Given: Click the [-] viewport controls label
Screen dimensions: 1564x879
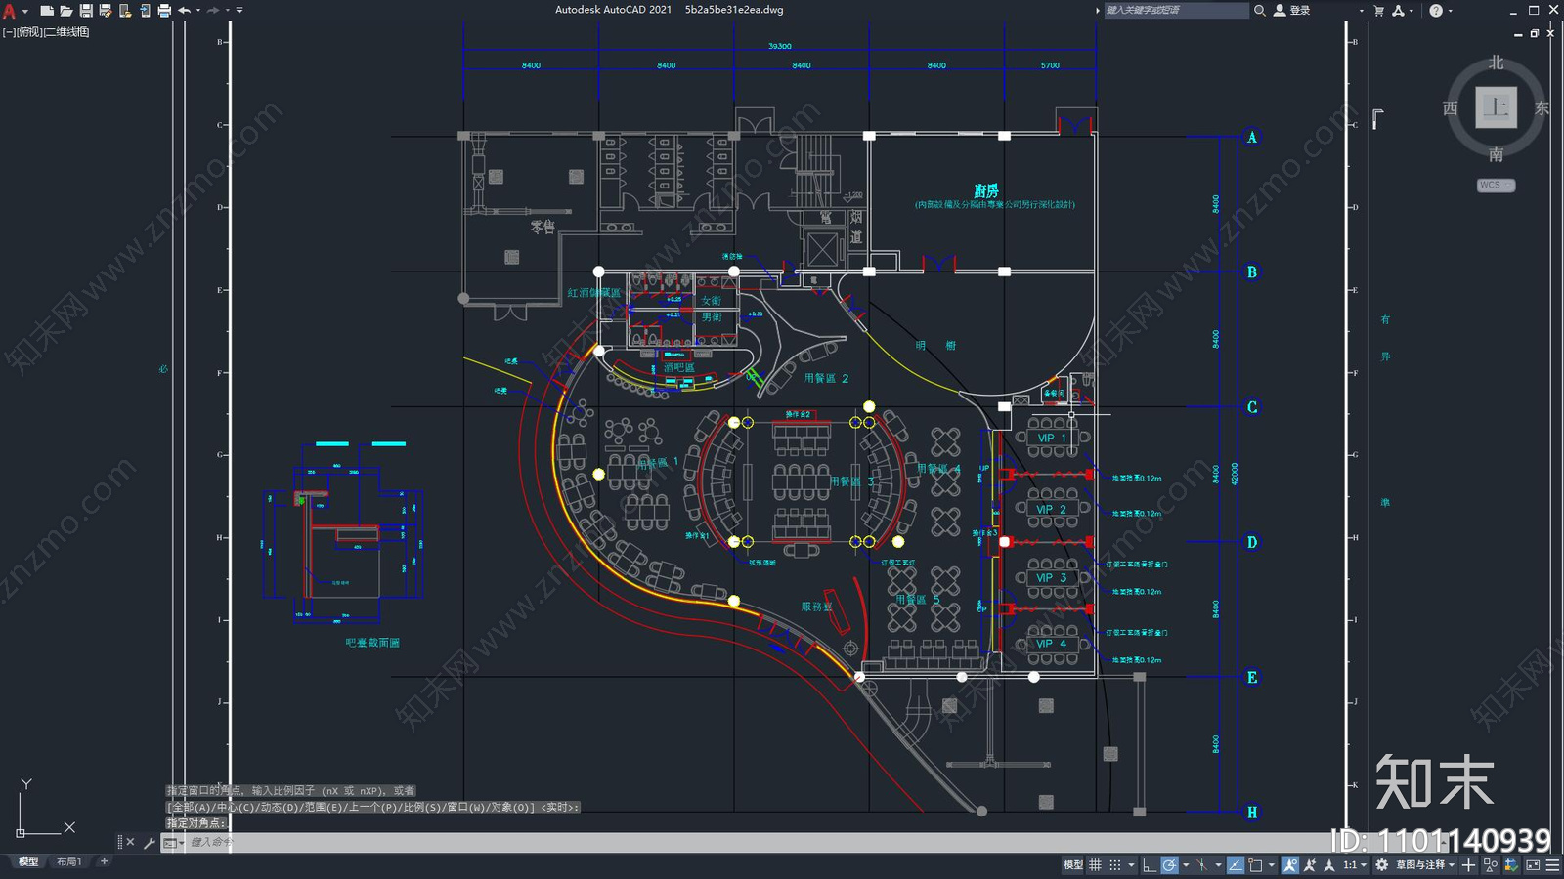Looking at the screenshot, I should pos(8,32).
